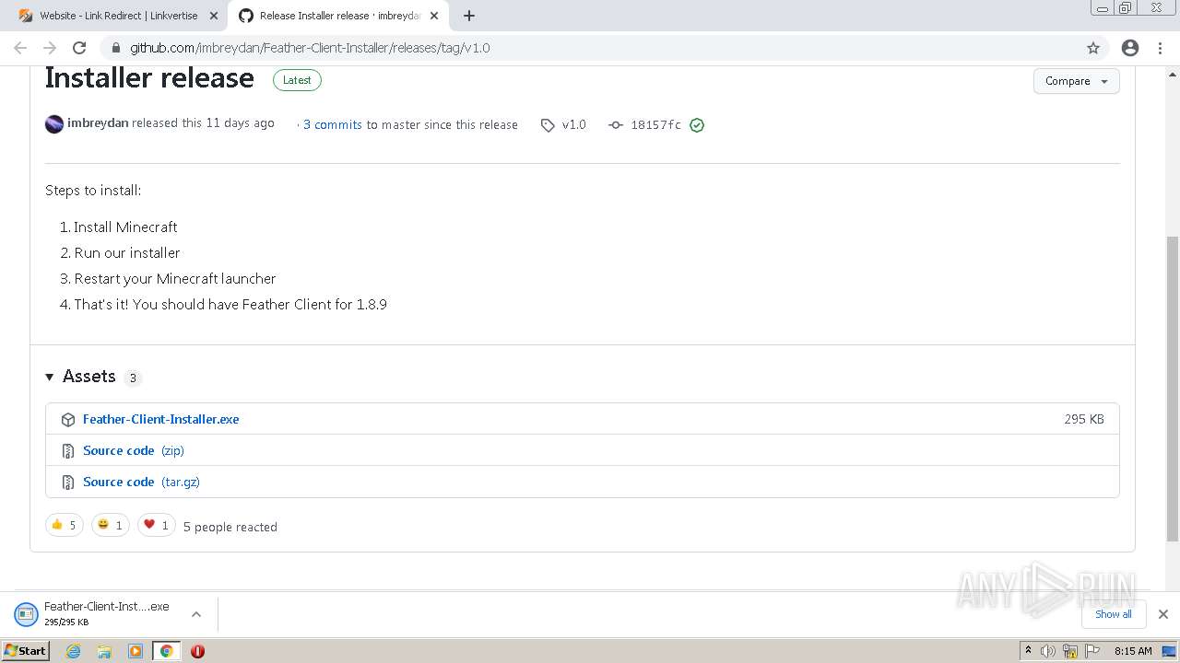Viewport: 1180px width, 663px height.
Task: Click the padlock site info icon
Action: (x=116, y=48)
